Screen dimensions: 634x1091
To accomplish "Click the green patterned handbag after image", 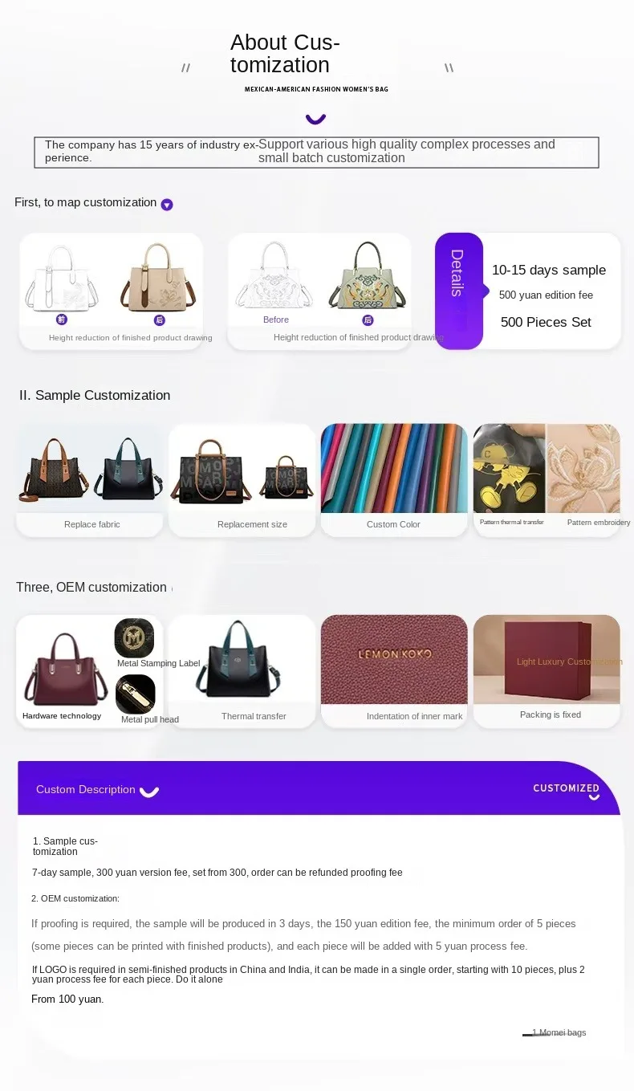I will coord(368,277).
